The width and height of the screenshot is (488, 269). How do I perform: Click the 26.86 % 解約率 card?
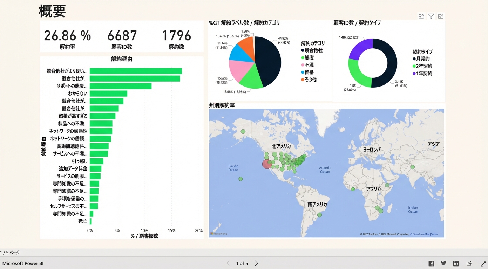(67, 39)
